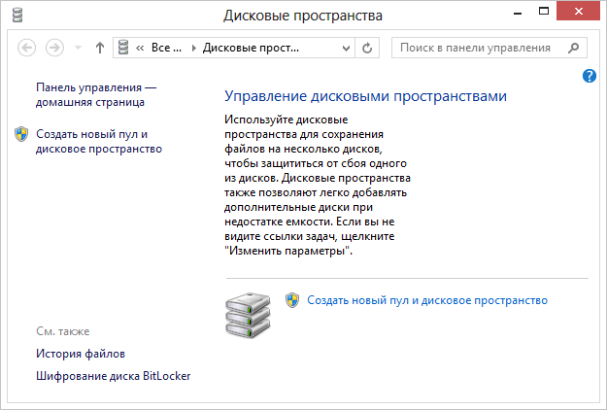Refresh the Control Panel page
Screen dimensions: 607x410
pyautogui.click(x=367, y=48)
